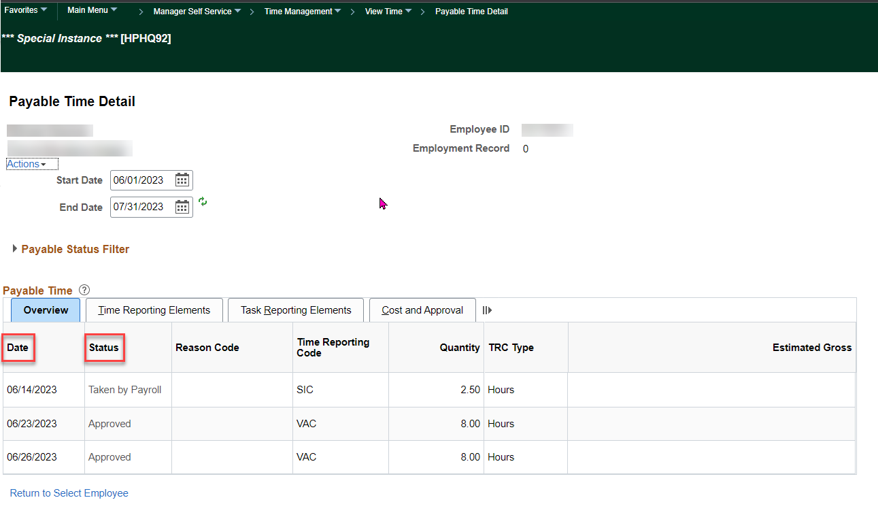
Task: Open the Main Menu dropdown
Action: 92,10
